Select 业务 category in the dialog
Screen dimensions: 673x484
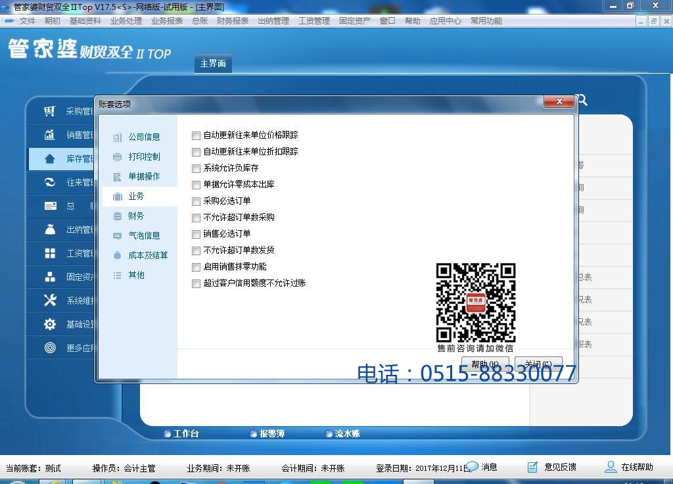pyautogui.click(x=140, y=196)
